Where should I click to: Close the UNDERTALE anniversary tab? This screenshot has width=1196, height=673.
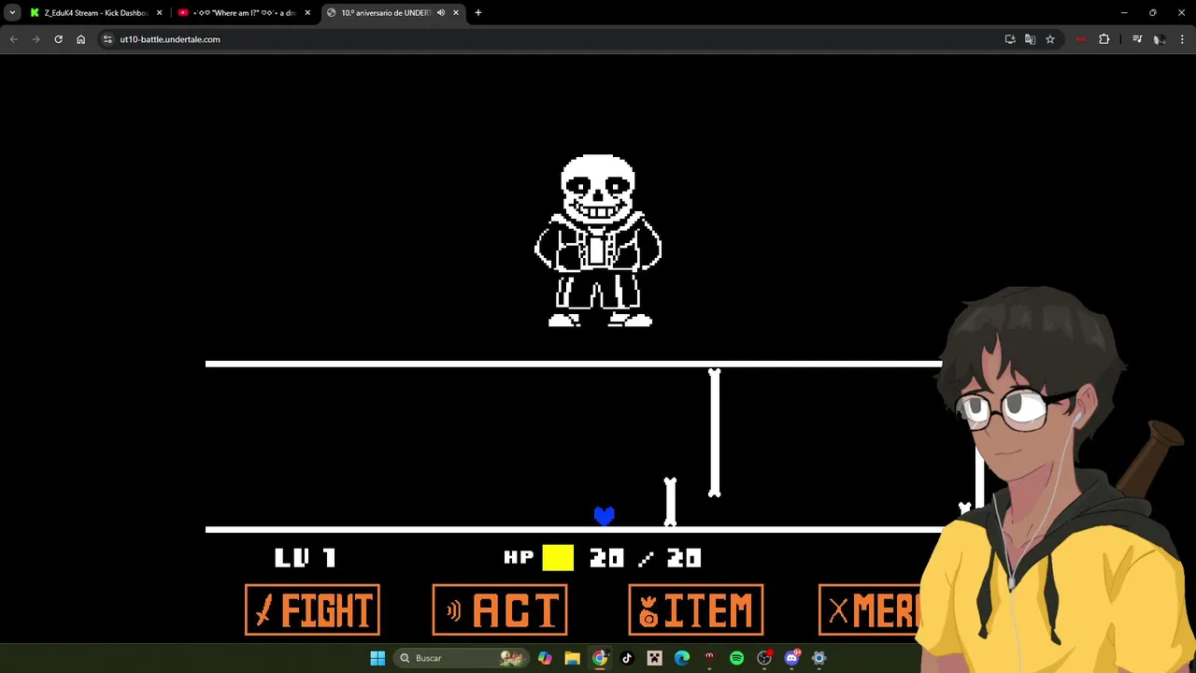click(x=456, y=13)
